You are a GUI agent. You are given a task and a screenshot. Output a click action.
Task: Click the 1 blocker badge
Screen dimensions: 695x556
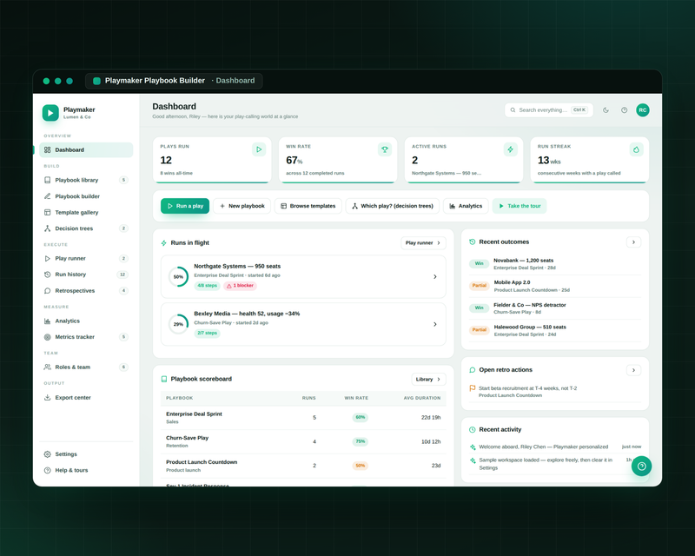click(x=241, y=286)
